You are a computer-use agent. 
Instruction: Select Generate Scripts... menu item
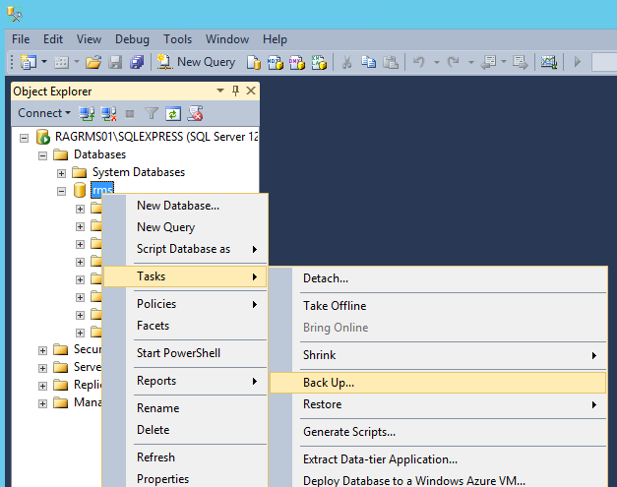click(x=438, y=432)
